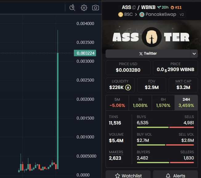Click the sprout 20h pair age badge
Viewport: 201px width, 178px height.
click(x=163, y=7)
